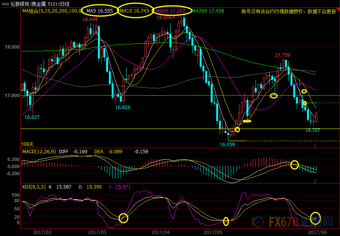The width and height of the screenshot is (340, 236).
Task: Select the green MA200 17.428 readout
Action: [x=208, y=11]
